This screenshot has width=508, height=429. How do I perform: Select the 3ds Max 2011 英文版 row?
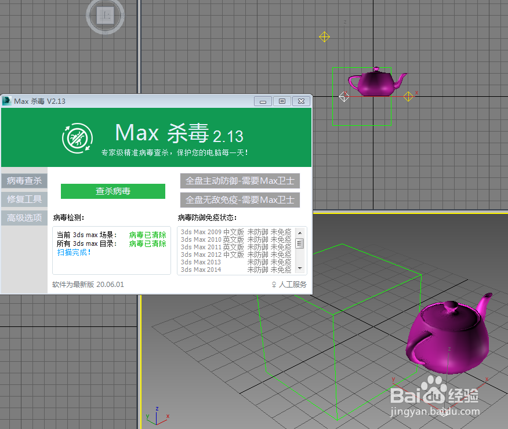[x=236, y=247]
